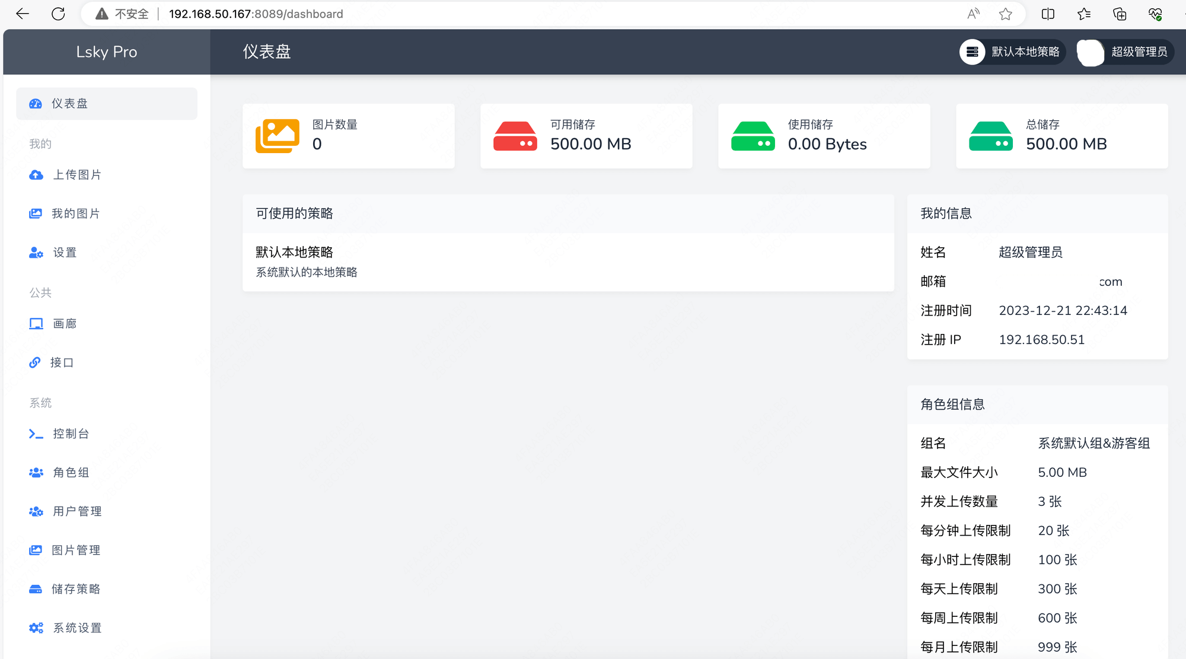Go to 仪表盘 in the sidebar
The image size is (1186, 659).
click(x=107, y=104)
